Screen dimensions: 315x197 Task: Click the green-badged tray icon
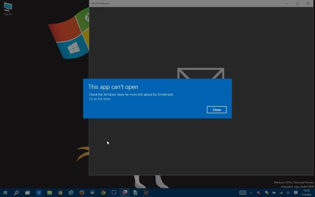click(267, 193)
